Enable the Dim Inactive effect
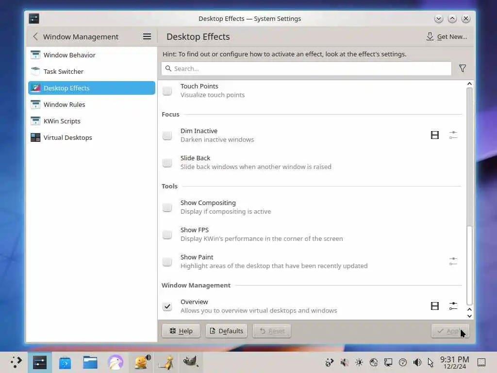This screenshot has height=373, width=497. click(x=167, y=136)
